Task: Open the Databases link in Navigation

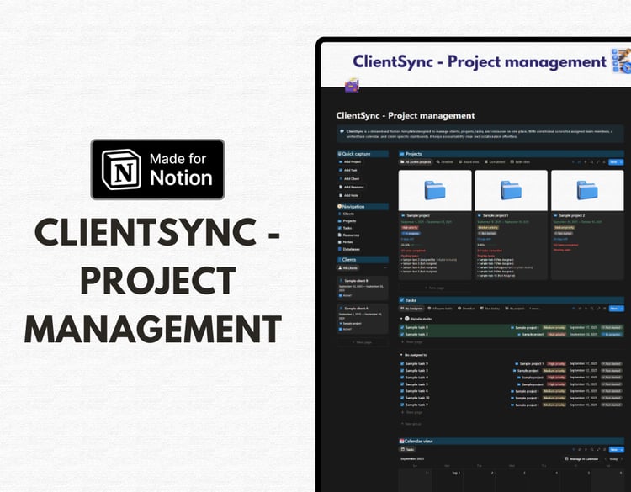Action: click(349, 249)
